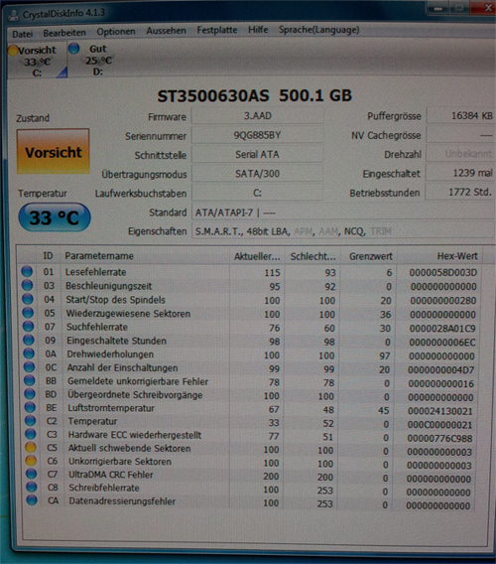
Task: Click the 33 °C temperature button
Action: (x=54, y=217)
